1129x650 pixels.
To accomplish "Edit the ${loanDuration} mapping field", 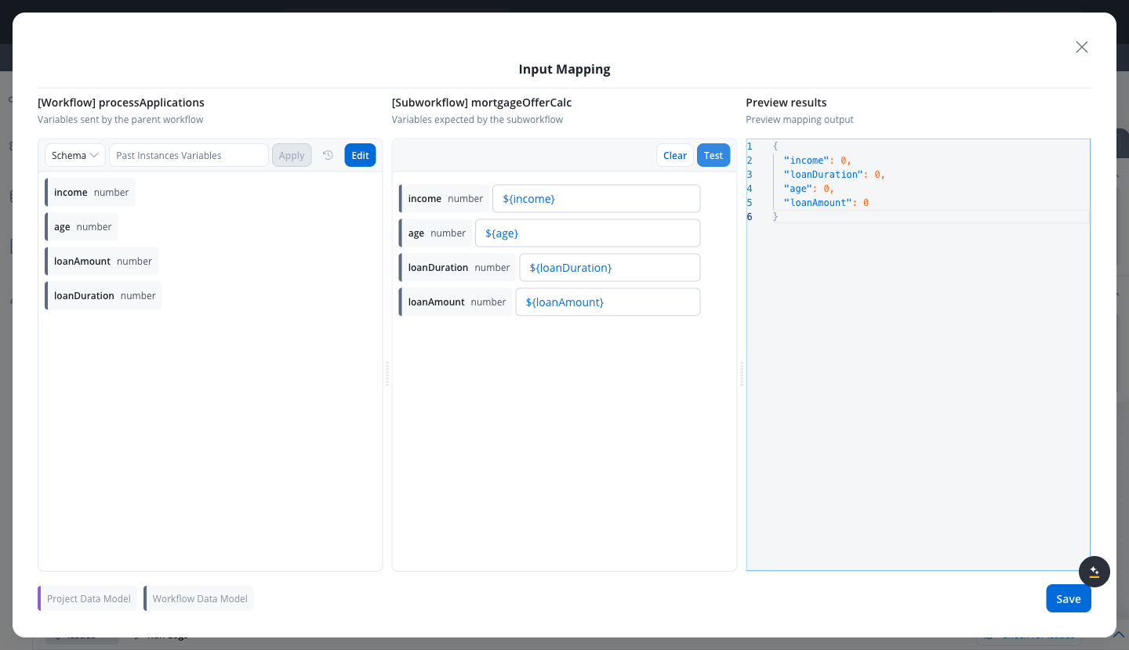I will pos(610,268).
